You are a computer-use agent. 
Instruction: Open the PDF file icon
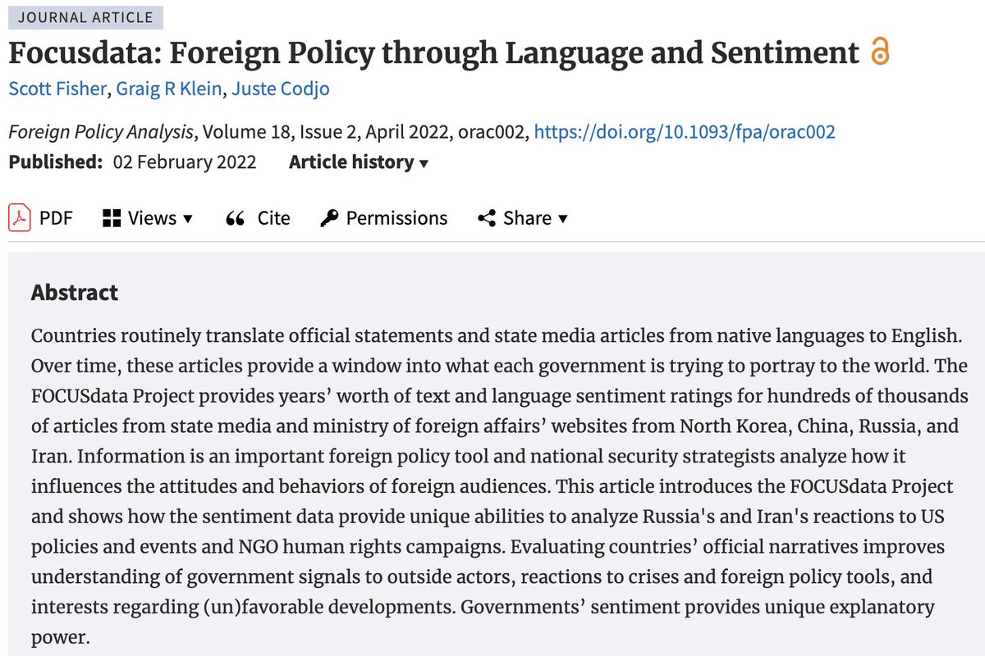(x=19, y=218)
